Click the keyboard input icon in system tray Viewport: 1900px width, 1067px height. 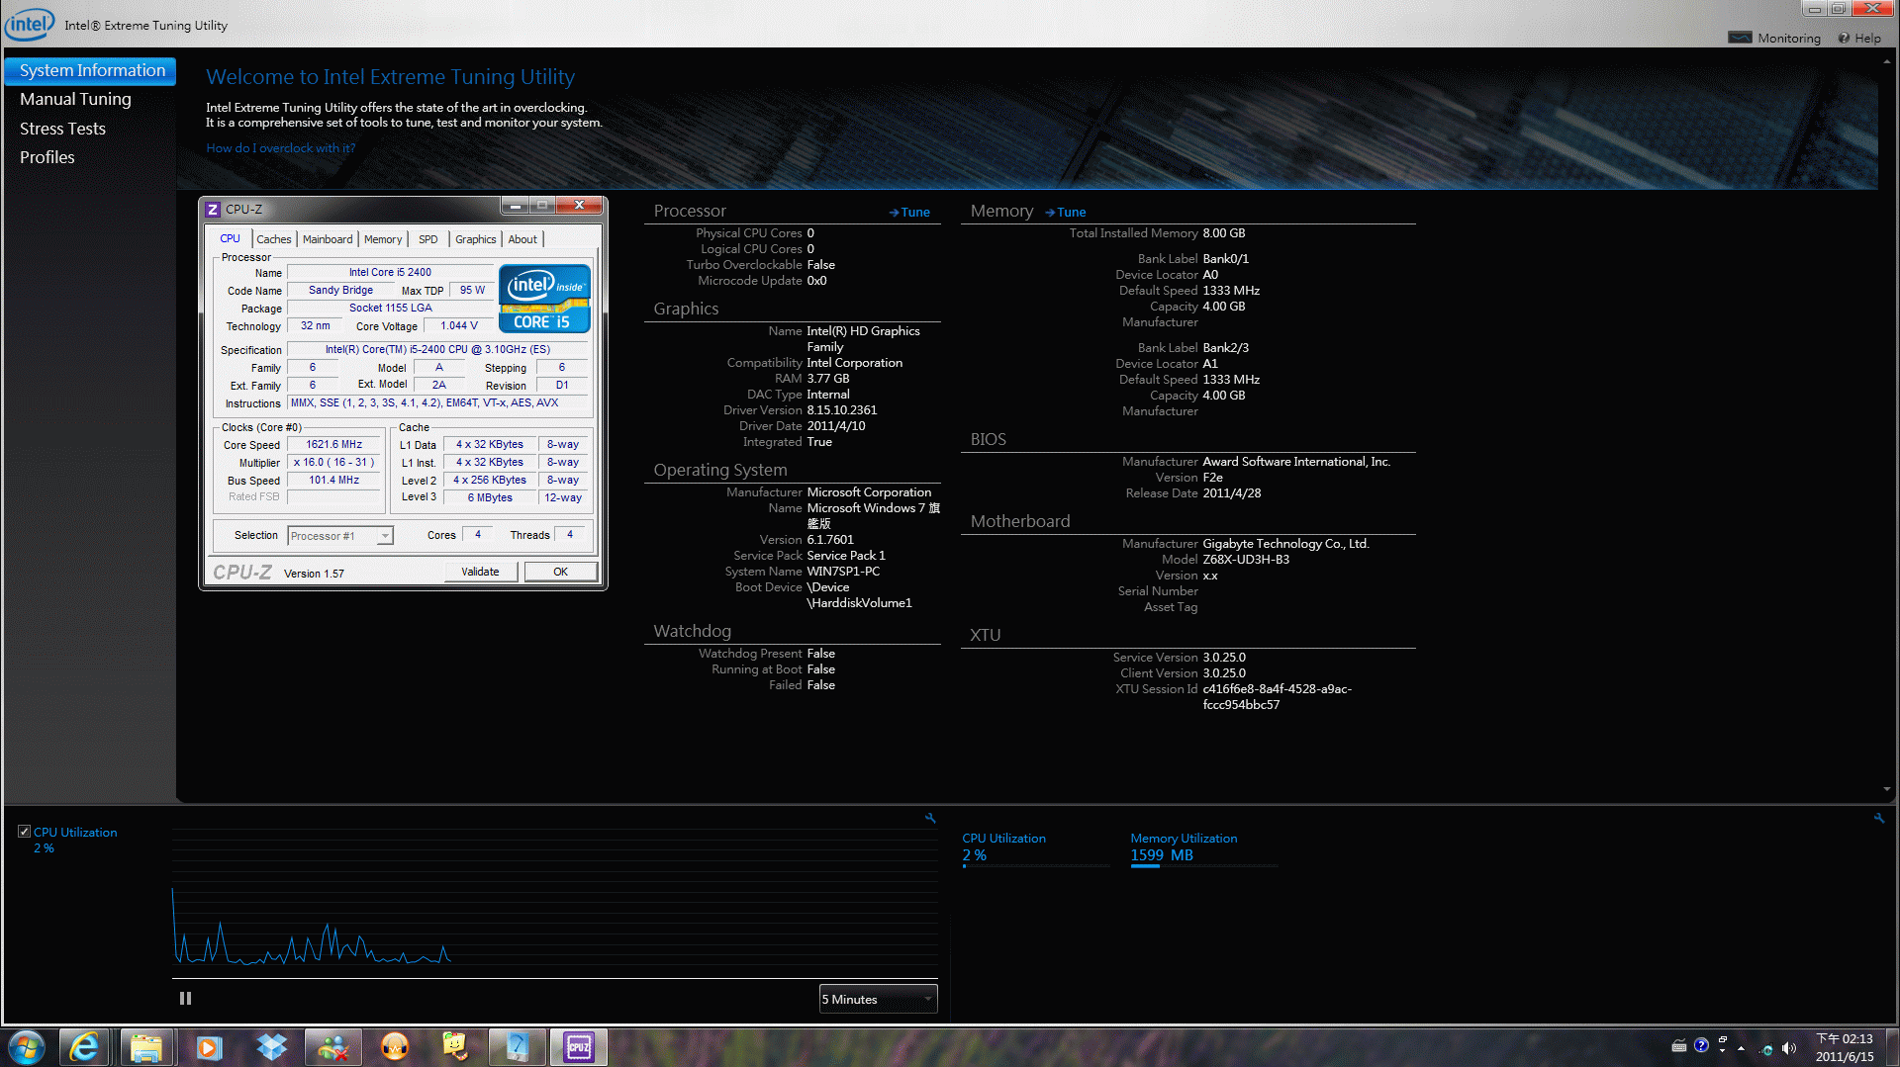point(1679,1045)
